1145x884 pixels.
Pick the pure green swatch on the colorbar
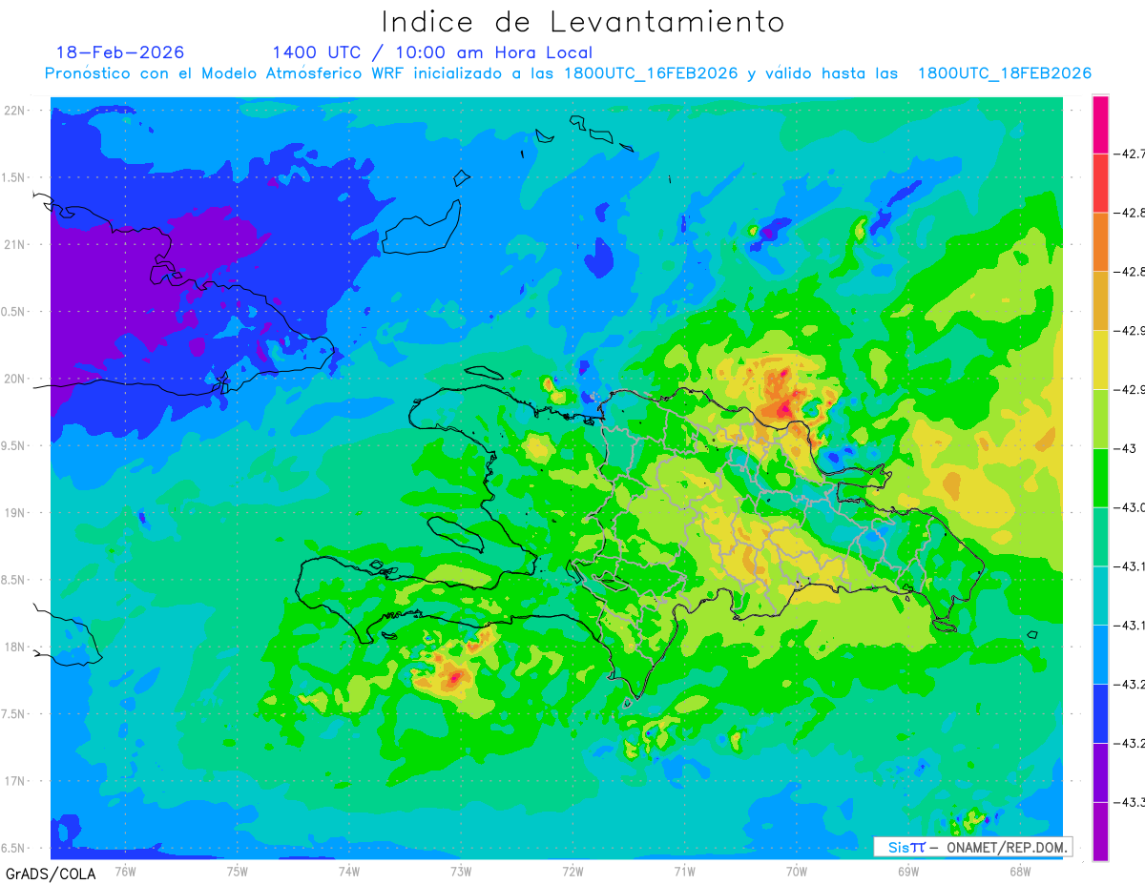click(x=1100, y=477)
